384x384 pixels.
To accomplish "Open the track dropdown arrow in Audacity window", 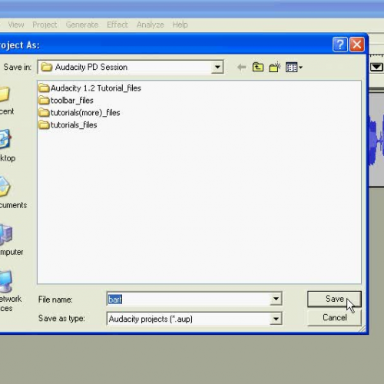I will [376, 67].
